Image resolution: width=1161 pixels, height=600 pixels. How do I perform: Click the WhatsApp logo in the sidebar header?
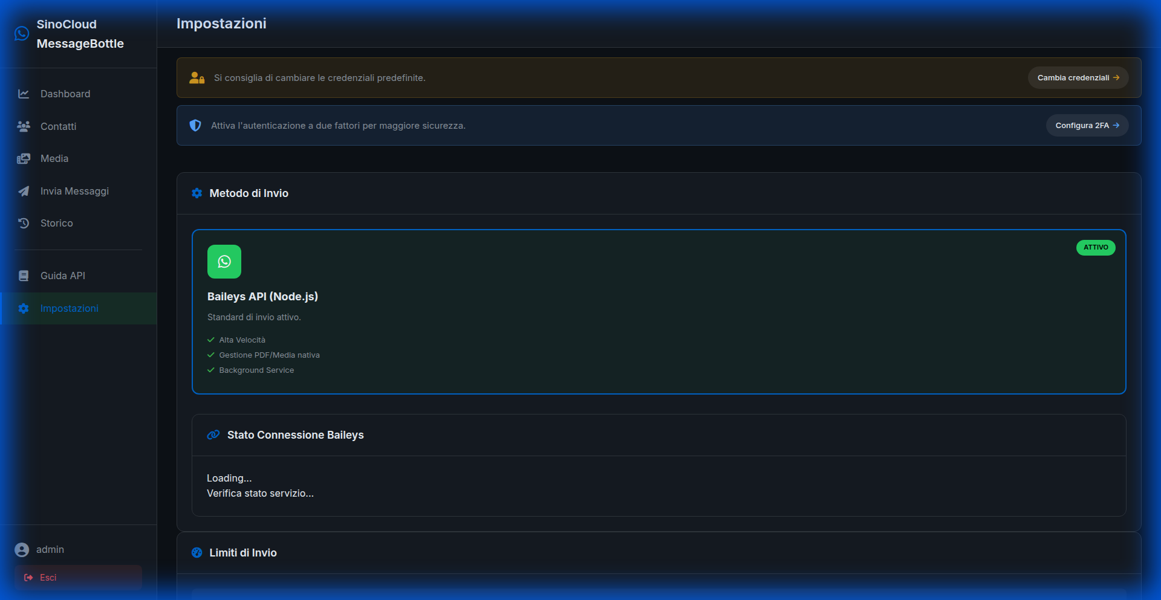tap(22, 34)
